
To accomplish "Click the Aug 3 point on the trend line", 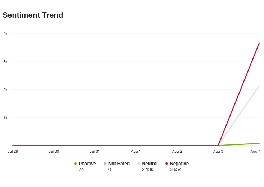I will [x=218, y=145].
